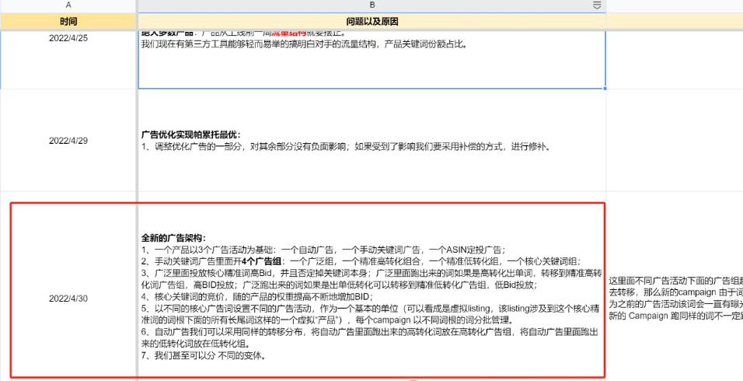
Task: Click the 问题以及原因 header cell
Action: (371, 21)
